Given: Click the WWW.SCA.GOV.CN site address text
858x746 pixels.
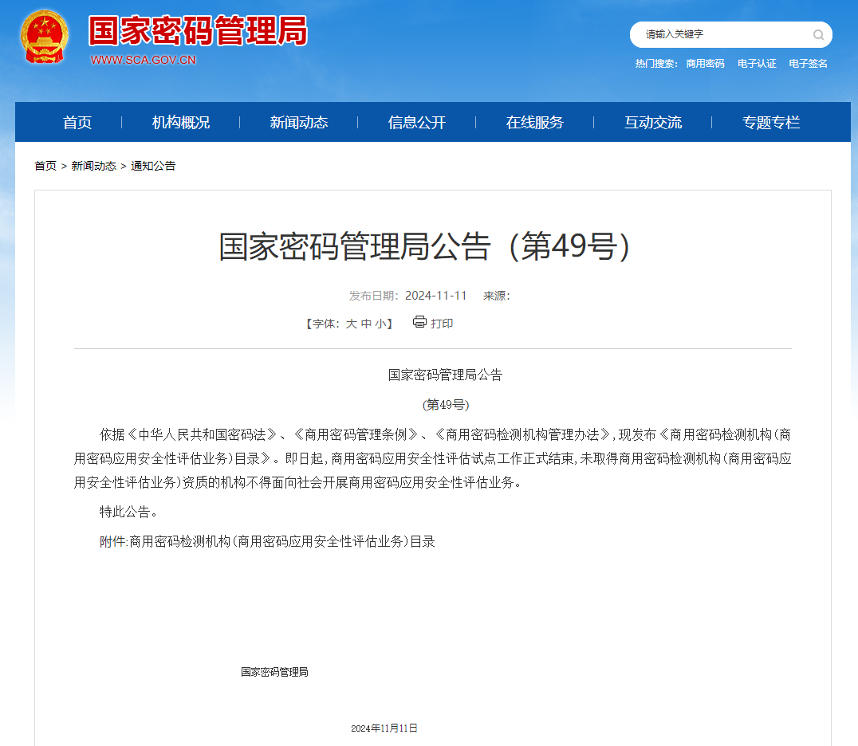Looking at the screenshot, I should tap(144, 60).
